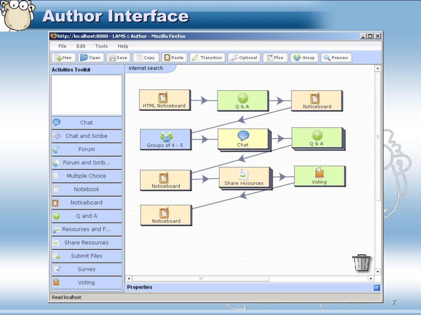Viewport: 421px width, 315px height.
Task: Select the HTML Noticeboard activity on canvas
Action: [165, 100]
